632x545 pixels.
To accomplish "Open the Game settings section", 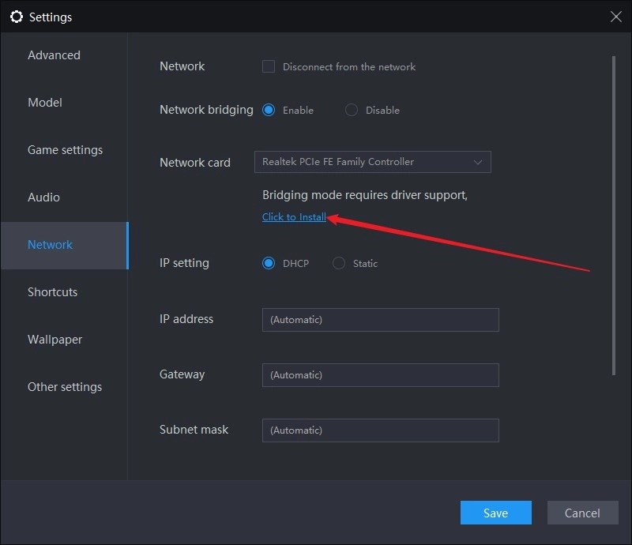I will pos(66,149).
